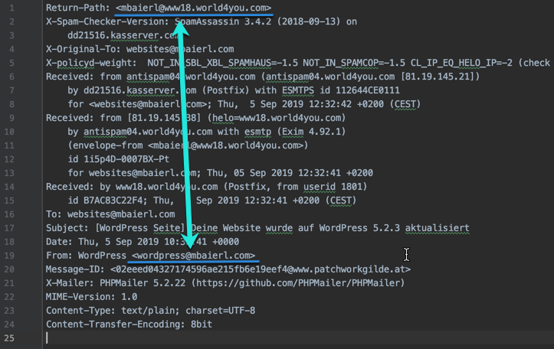
Task: Click 'CL_IP_EQ_HELO_IP=-2' on line 5
Action: 461,63
